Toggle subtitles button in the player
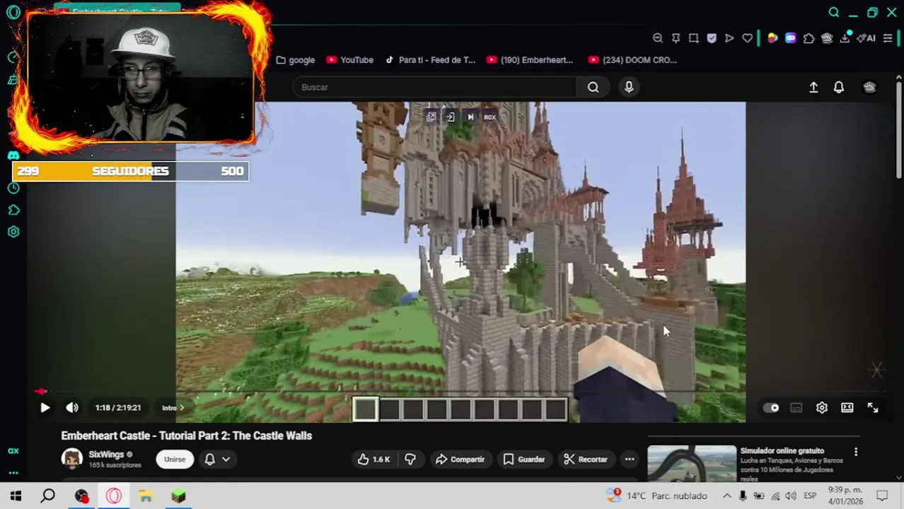The image size is (904, 509). (796, 408)
